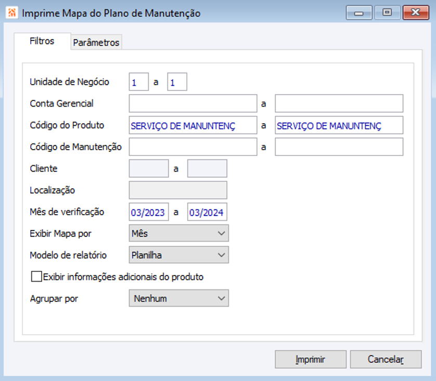Viewport: 436px width, 381px height.
Task: Maximize the dialog window
Action: point(387,12)
